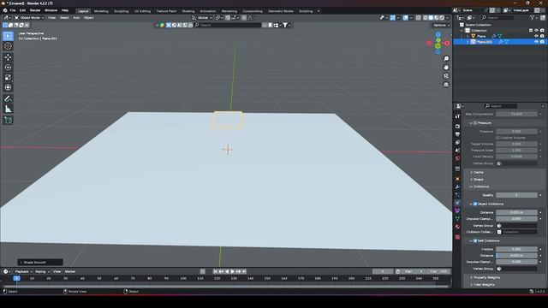Switch to the Geometry Nodes workspace tab
Screen dimensions: 548x308
click(x=281, y=11)
